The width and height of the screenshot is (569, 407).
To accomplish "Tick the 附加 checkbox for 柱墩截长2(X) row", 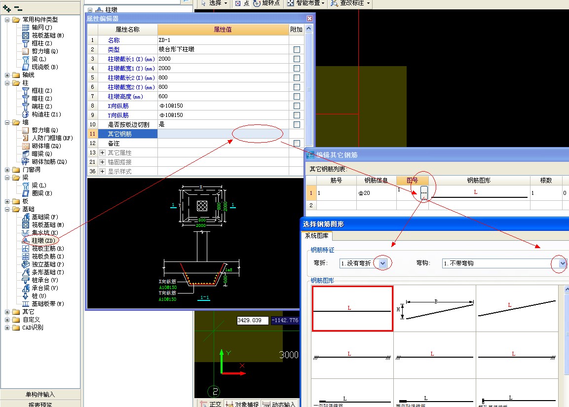I will click(x=297, y=77).
